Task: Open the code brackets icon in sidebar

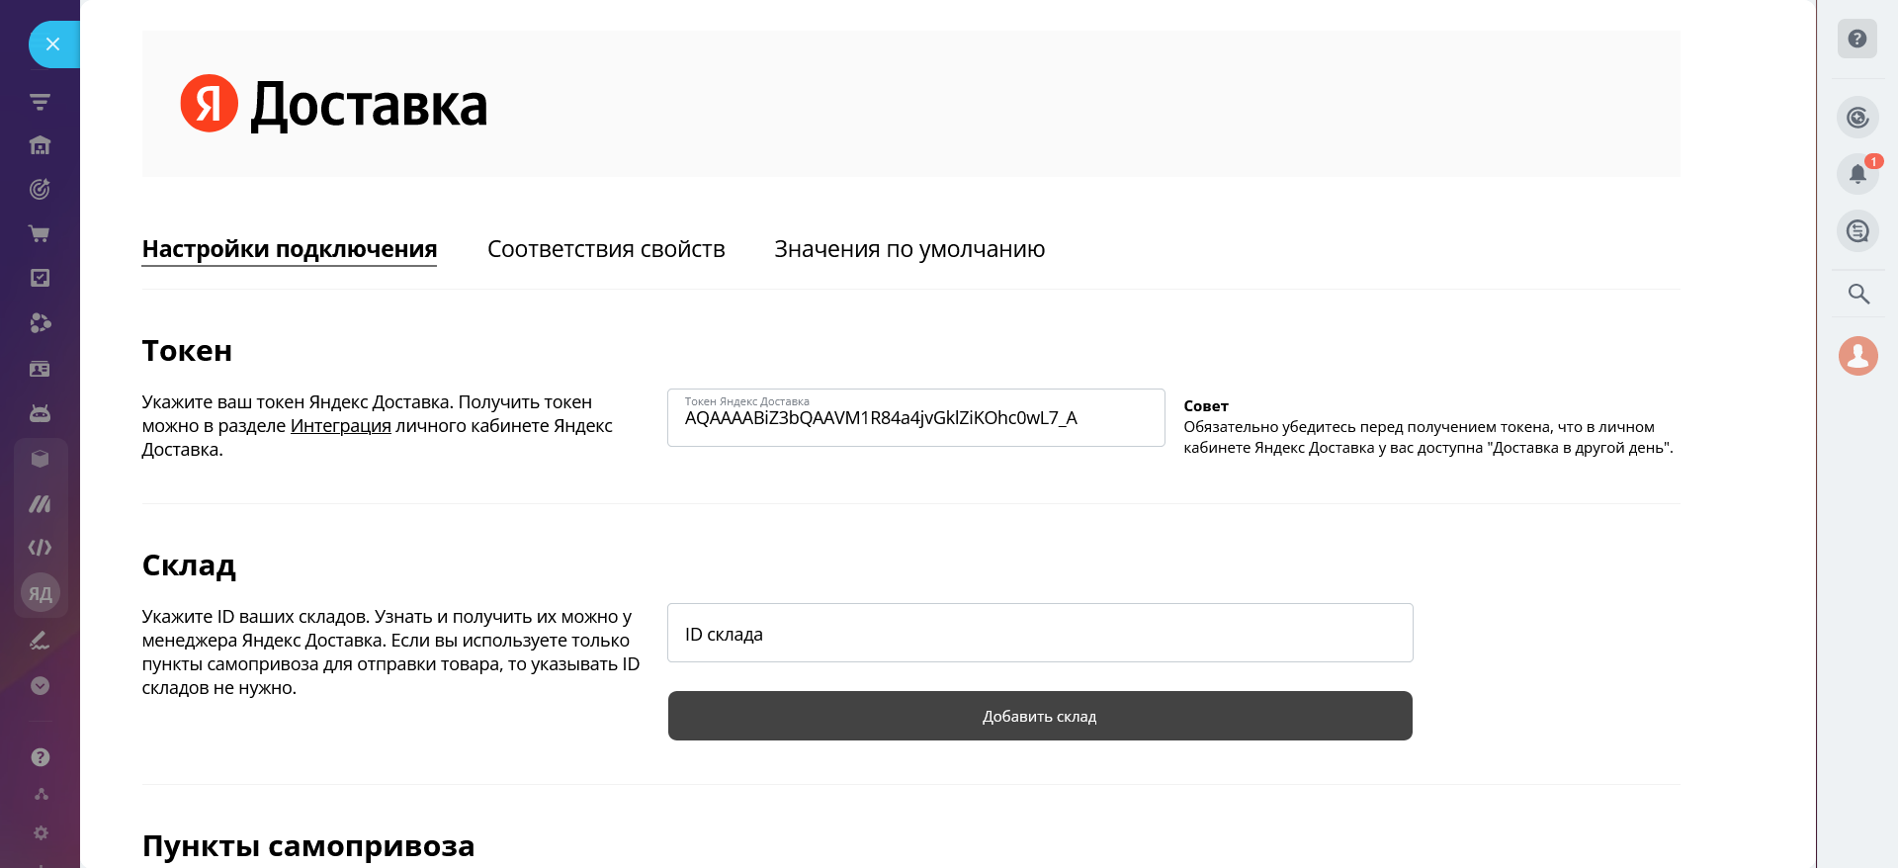Action: (40, 548)
